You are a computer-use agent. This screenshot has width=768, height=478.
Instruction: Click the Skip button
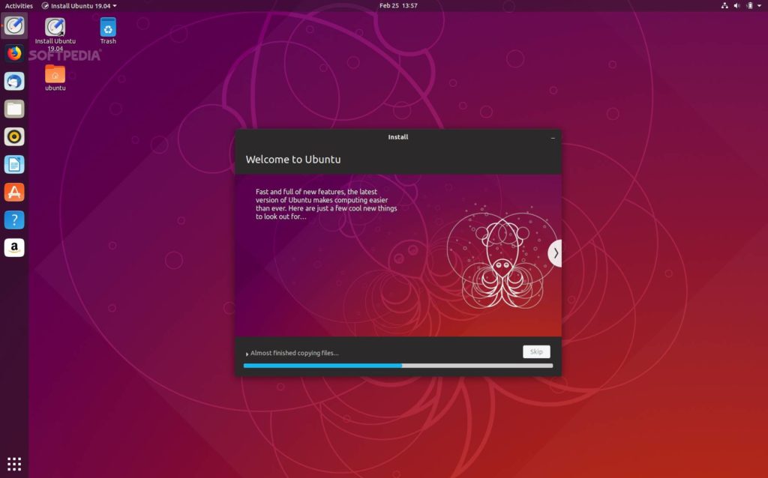(536, 352)
